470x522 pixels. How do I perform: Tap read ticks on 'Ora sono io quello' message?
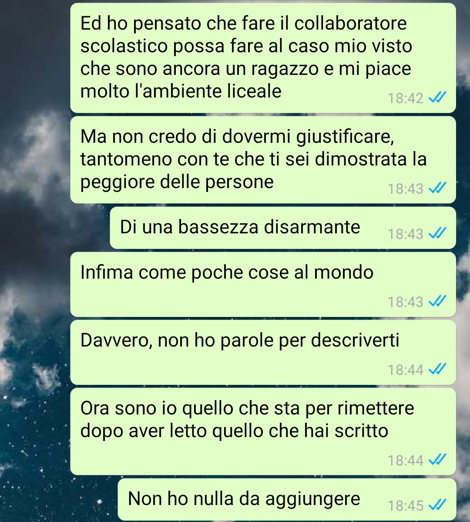(x=437, y=460)
